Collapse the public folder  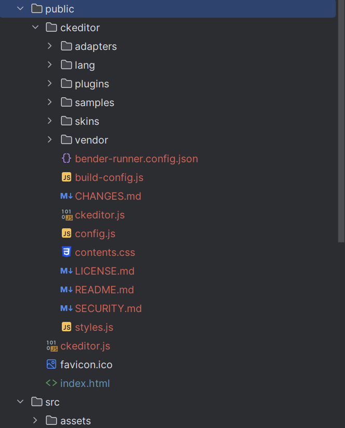pyautogui.click(x=20, y=8)
